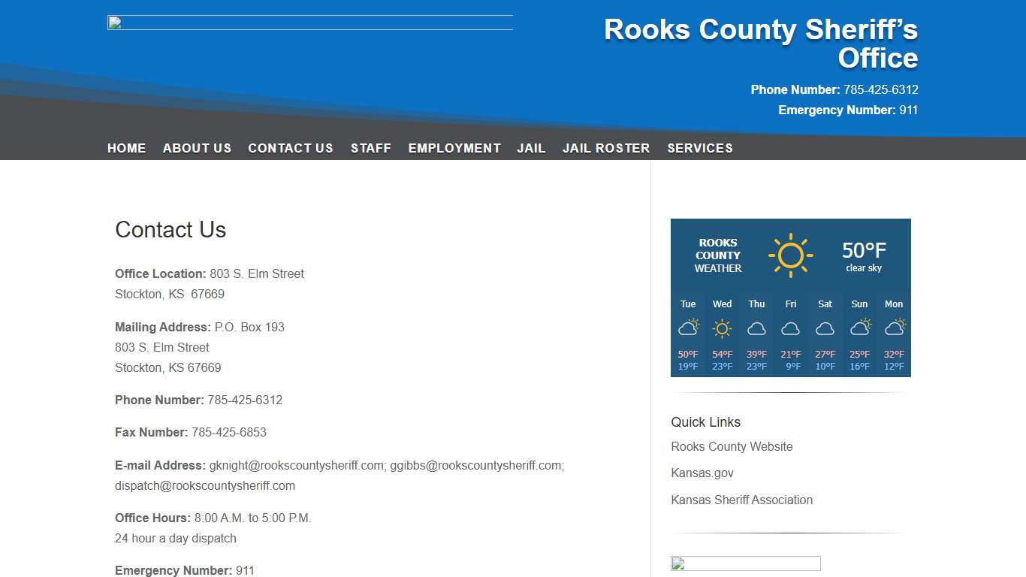Select Thursday's cloud icon in forecast
The height and width of the screenshot is (577, 1026).
[756, 328]
